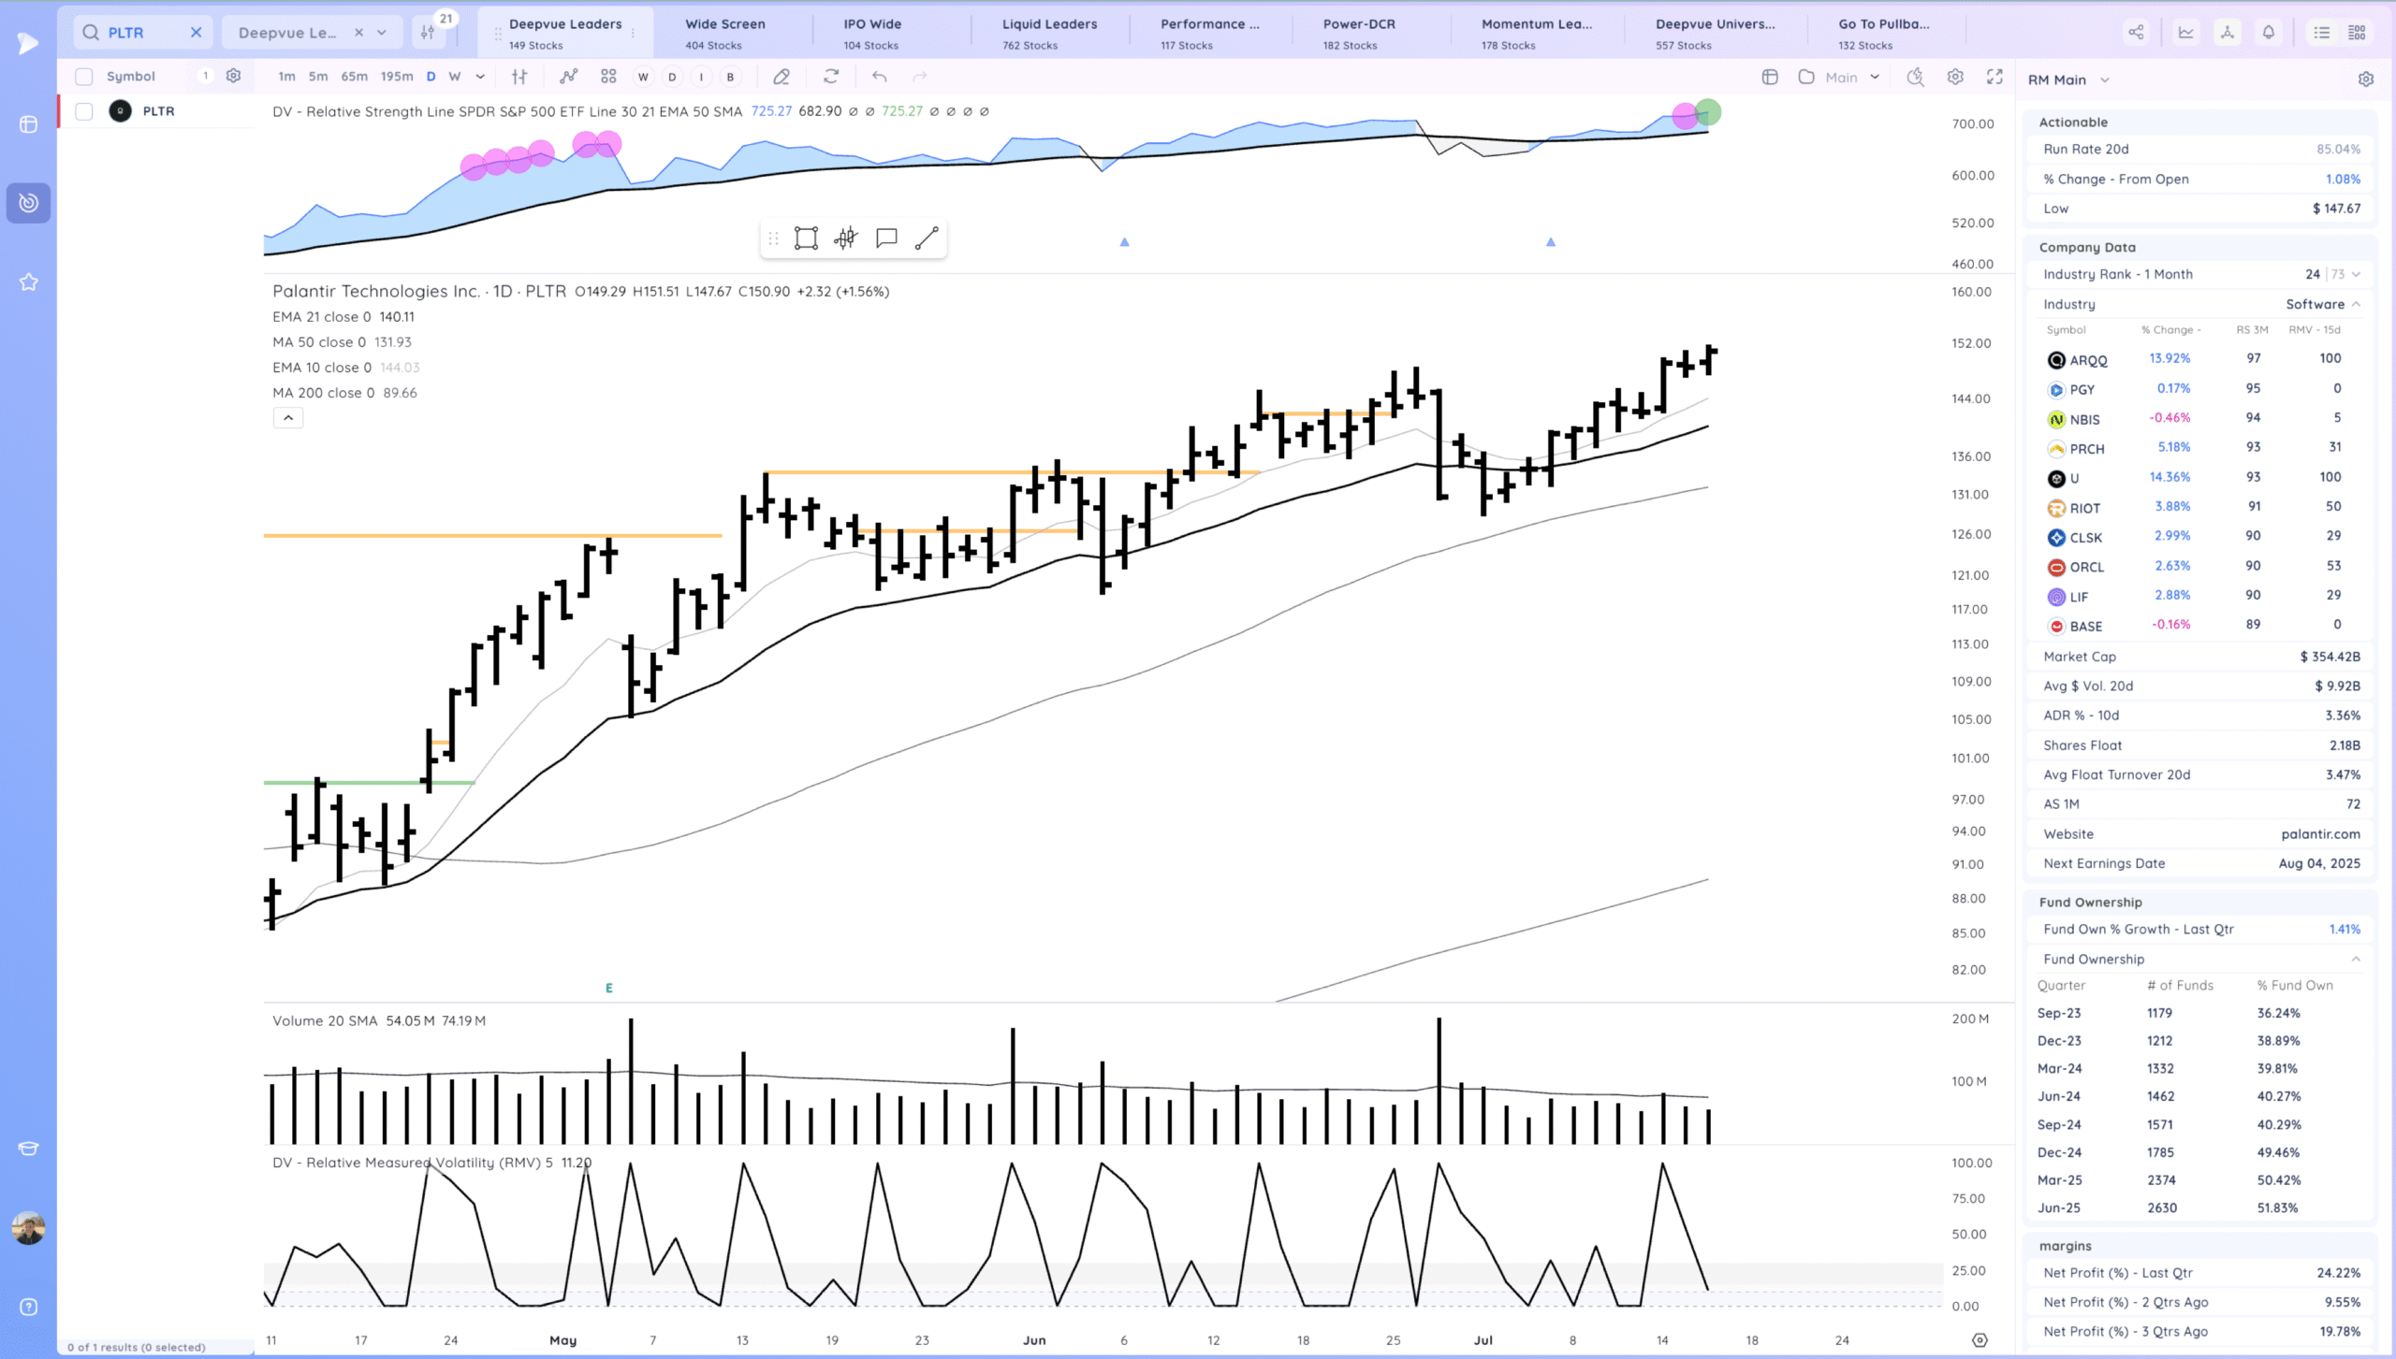This screenshot has width=2396, height=1359.
Task: Toggle the circular W marker button
Action: (x=643, y=77)
